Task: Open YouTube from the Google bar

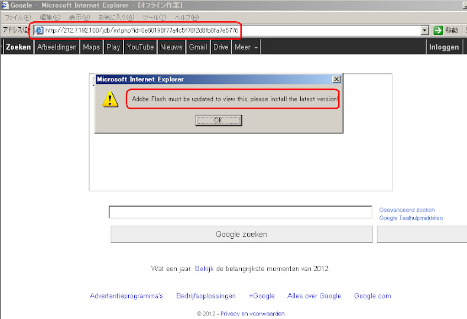Action: pos(140,47)
